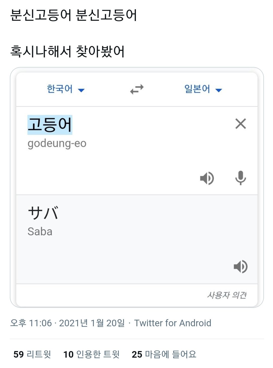View the 10 인용한 트윗 list
This screenshot has width=273, height=368.
[x=91, y=354]
